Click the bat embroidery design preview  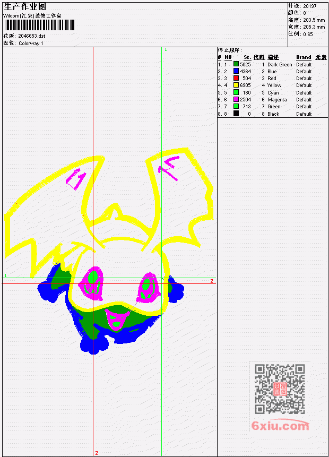click(109, 251)
